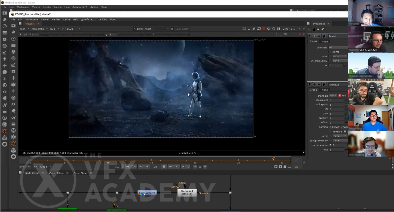Open the Time clock icon in inner toolbar

[x=13, y=39]
